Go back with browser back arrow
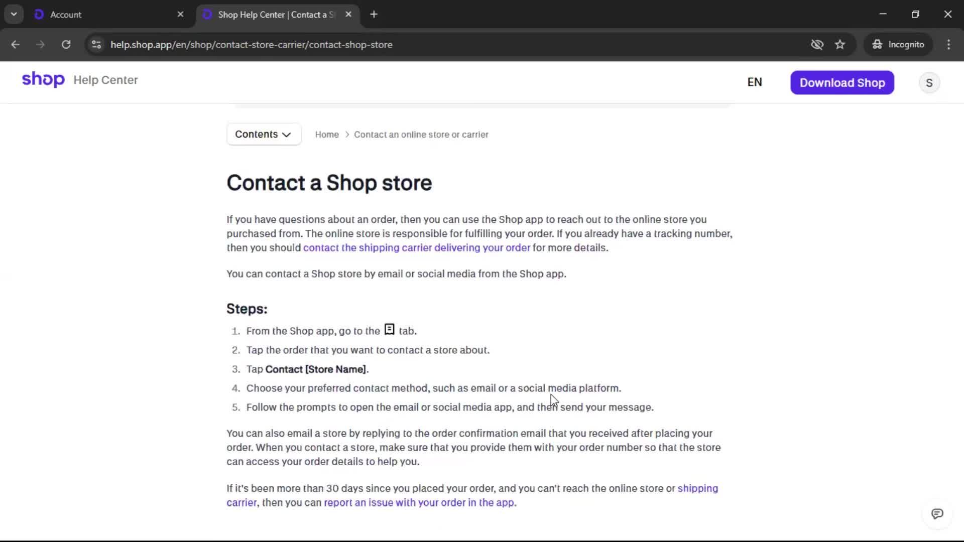This screenshot has width=964, height=542. [x=16, y=45]
